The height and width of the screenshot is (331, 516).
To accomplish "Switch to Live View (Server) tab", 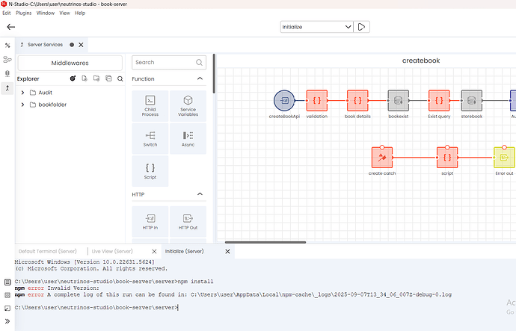I will pos(112,251).
